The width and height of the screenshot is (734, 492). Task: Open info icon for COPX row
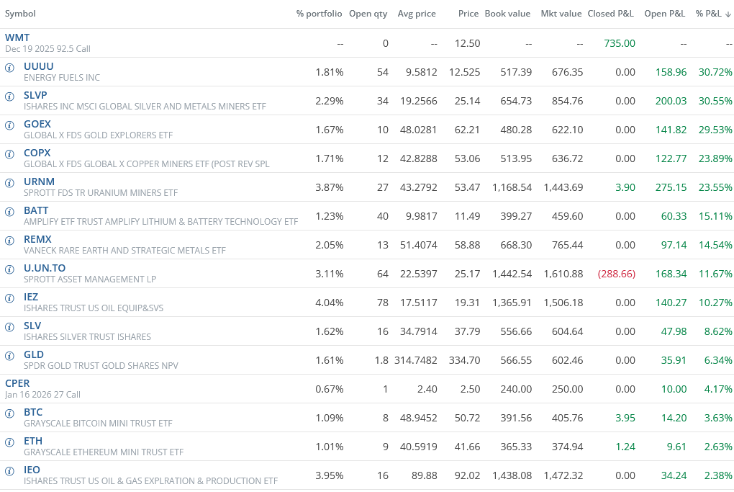9,154
